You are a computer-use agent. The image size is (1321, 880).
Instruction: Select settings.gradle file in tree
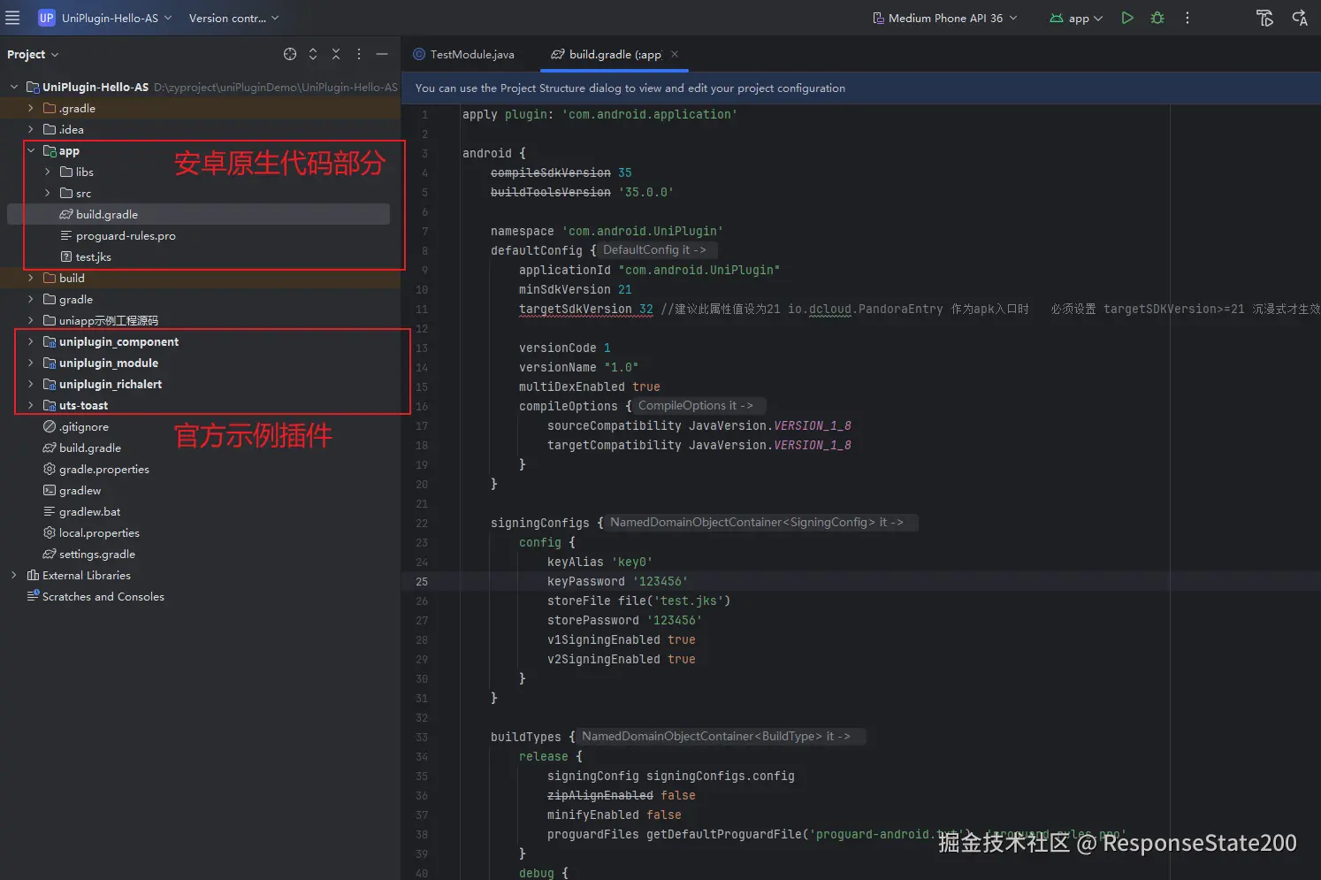click(96, 555)
